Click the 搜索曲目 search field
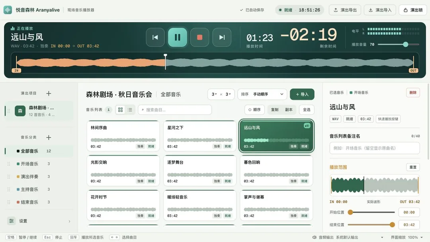Image resolution: width=430 pixels, height=242 pixels. pos(175,109)
